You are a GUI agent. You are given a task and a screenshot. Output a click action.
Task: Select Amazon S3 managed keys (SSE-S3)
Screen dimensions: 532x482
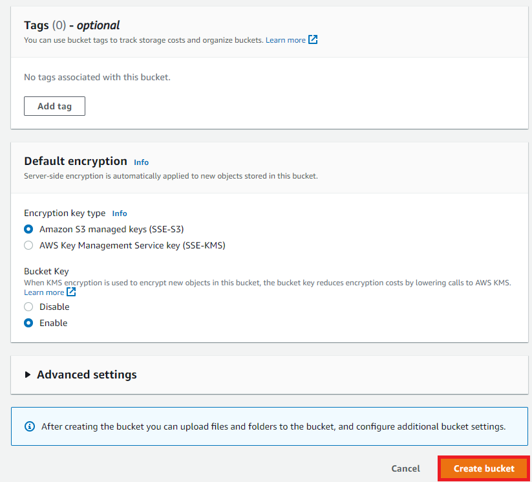tap(28, 229)
